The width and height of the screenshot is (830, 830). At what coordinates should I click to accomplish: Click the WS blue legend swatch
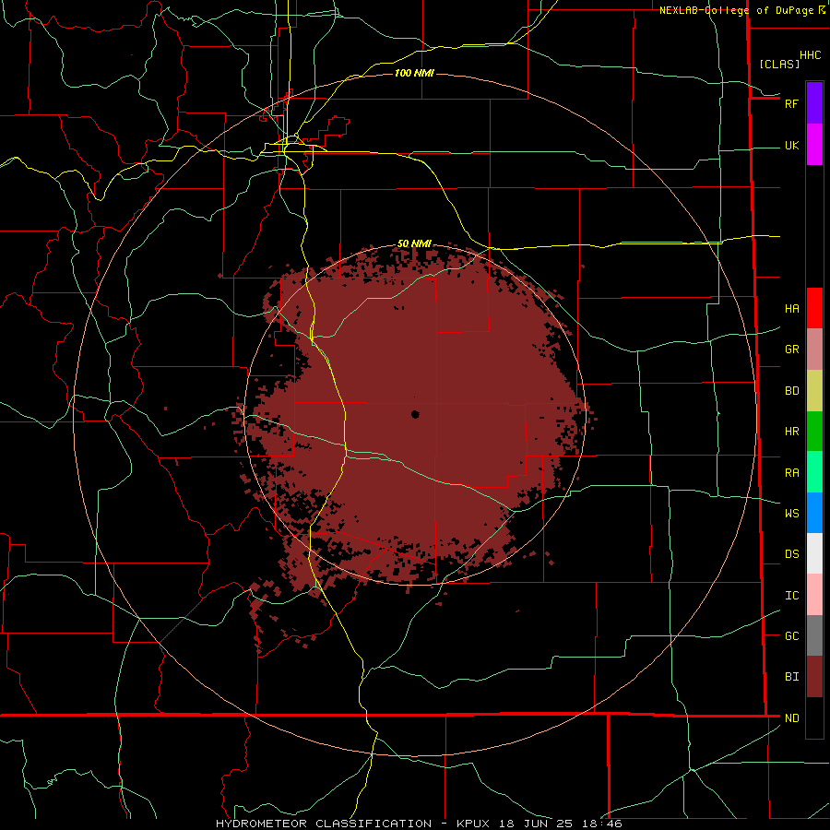pos(814,513)
